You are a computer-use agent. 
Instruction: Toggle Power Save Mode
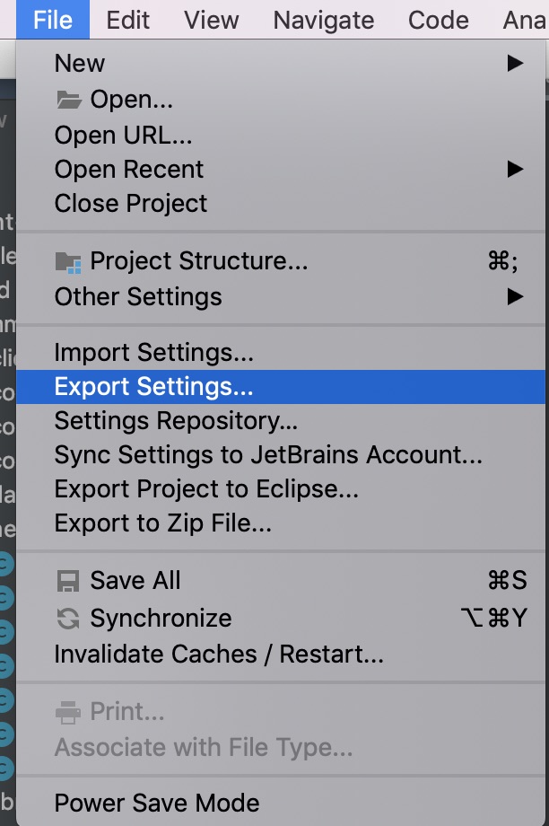pos(157,803)
